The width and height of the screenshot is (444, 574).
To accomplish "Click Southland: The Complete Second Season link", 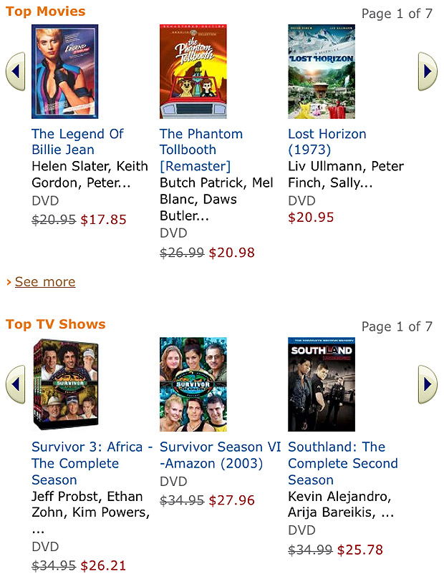I will click(343, 463).
